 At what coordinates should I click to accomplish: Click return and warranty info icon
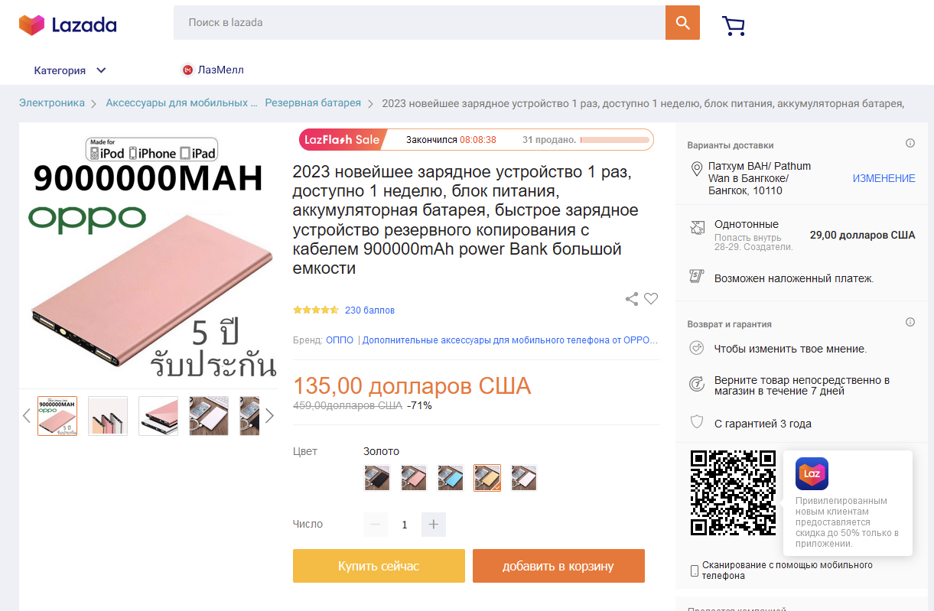point(910,323)
